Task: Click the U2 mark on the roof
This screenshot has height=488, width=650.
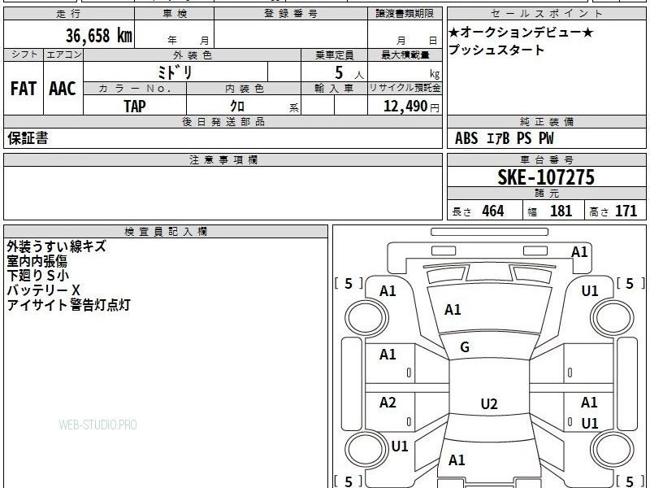Action: 489,403
